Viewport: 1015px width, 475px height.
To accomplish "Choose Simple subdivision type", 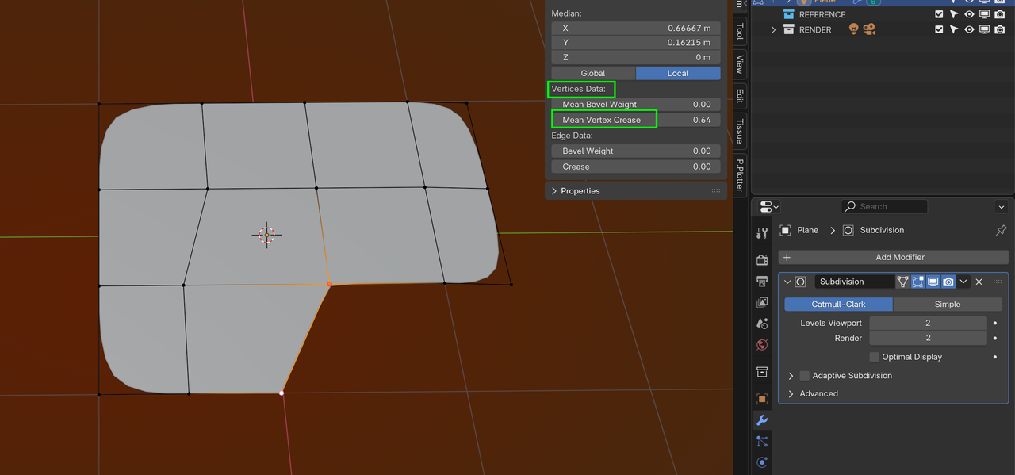I will tap(947, 305).
